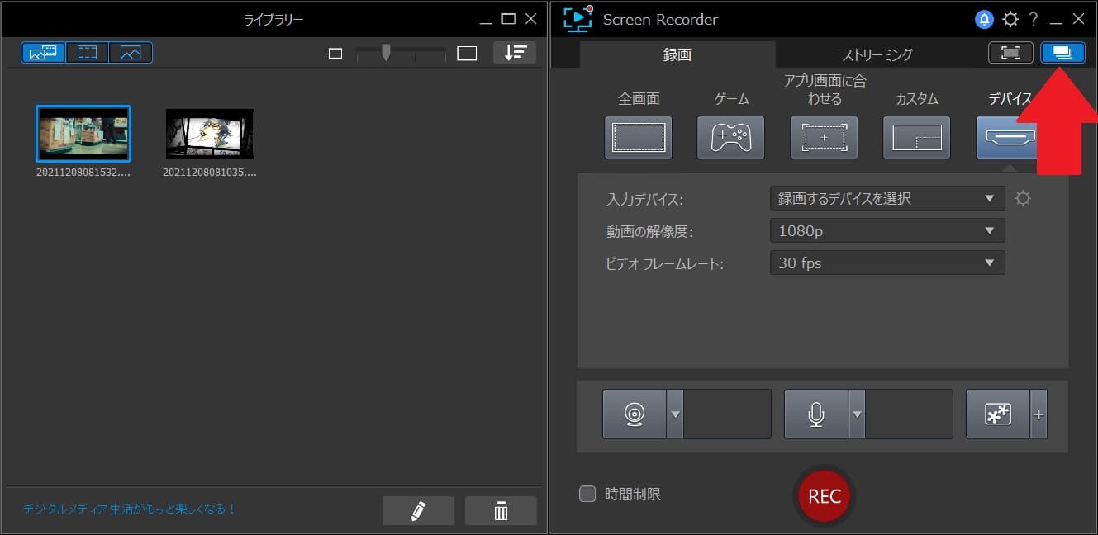Toggle the photo view in the library toolbar
Screen dimensions: 1098x535
131,51
